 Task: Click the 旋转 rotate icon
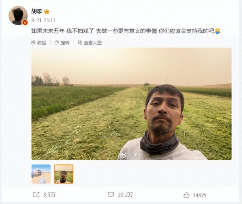[56, 43]
